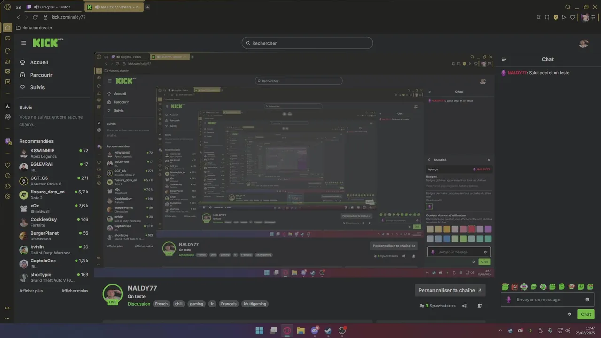Open CookieeGuy recommended channel
Viewport: 601px width, 338px height.
pyautogui.click(x=54, y=222)
